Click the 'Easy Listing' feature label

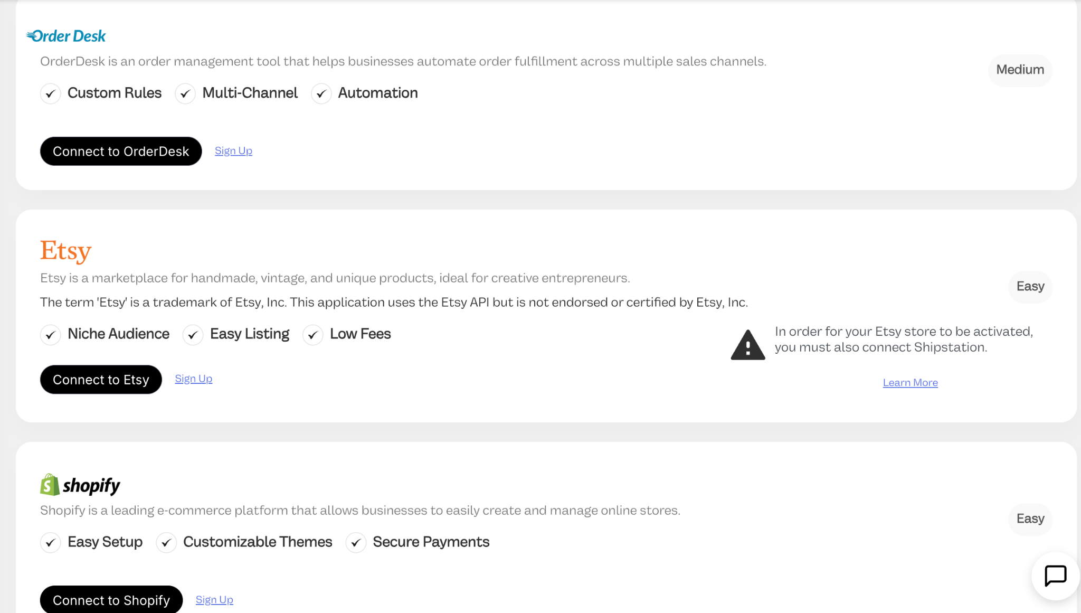coord(250,334)
